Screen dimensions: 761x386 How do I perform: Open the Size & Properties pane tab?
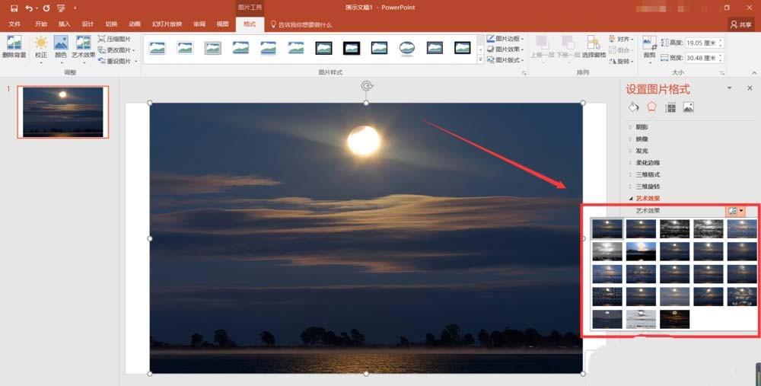(670, 107)
